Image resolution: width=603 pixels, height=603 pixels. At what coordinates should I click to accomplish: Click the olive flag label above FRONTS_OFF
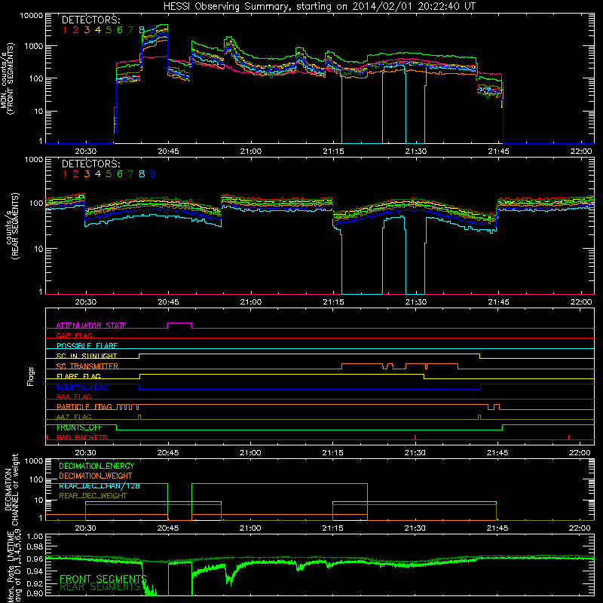point(74,417)
